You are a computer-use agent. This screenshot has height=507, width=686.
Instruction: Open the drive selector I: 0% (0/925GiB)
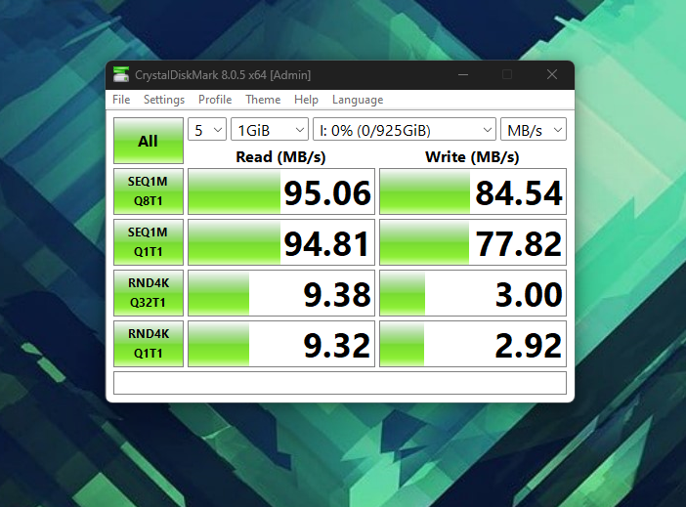coord(405,130)
